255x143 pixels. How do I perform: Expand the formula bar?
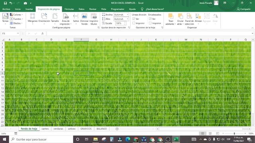252,33
